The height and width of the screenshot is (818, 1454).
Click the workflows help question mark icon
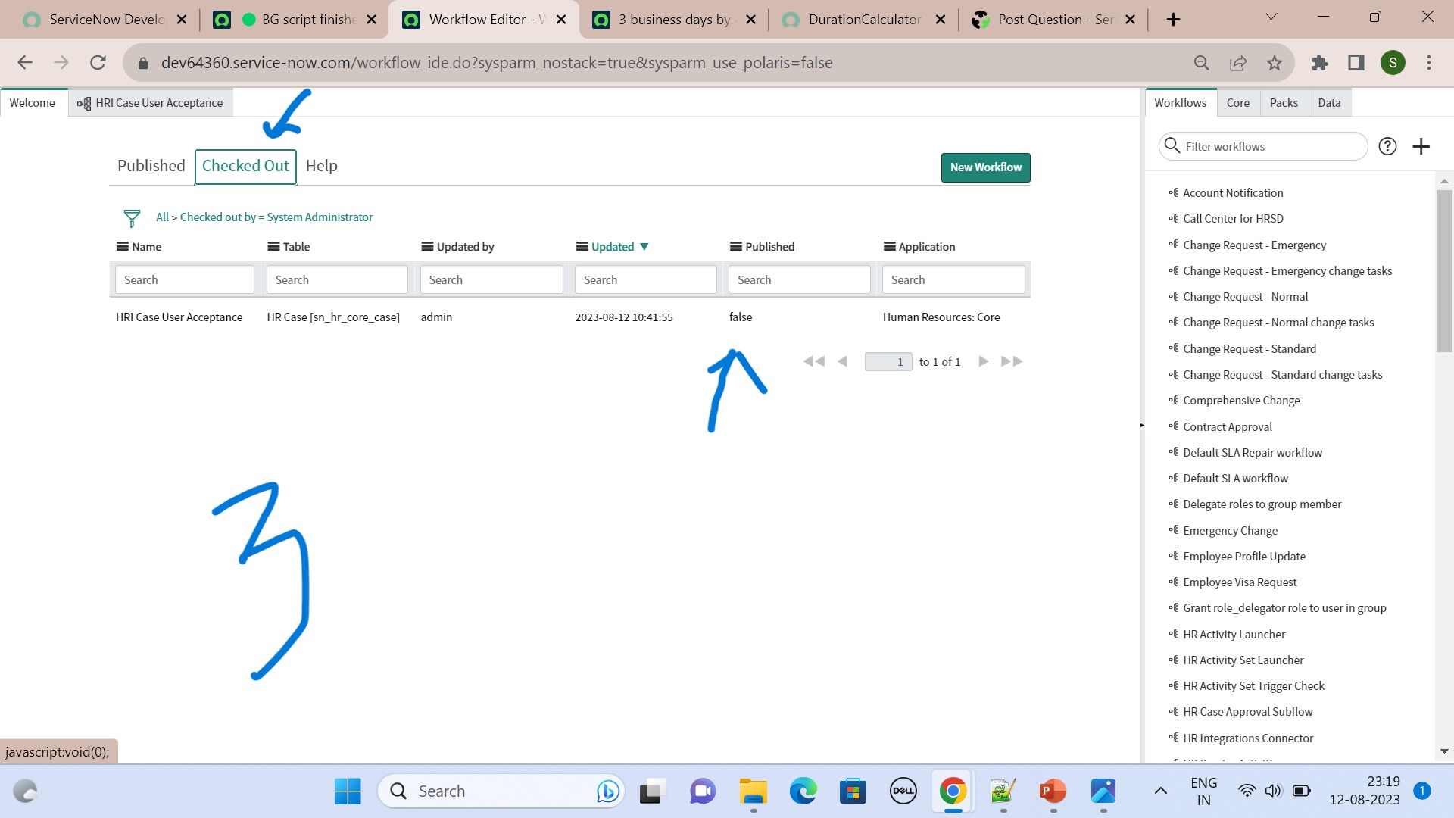point(1387,146)
